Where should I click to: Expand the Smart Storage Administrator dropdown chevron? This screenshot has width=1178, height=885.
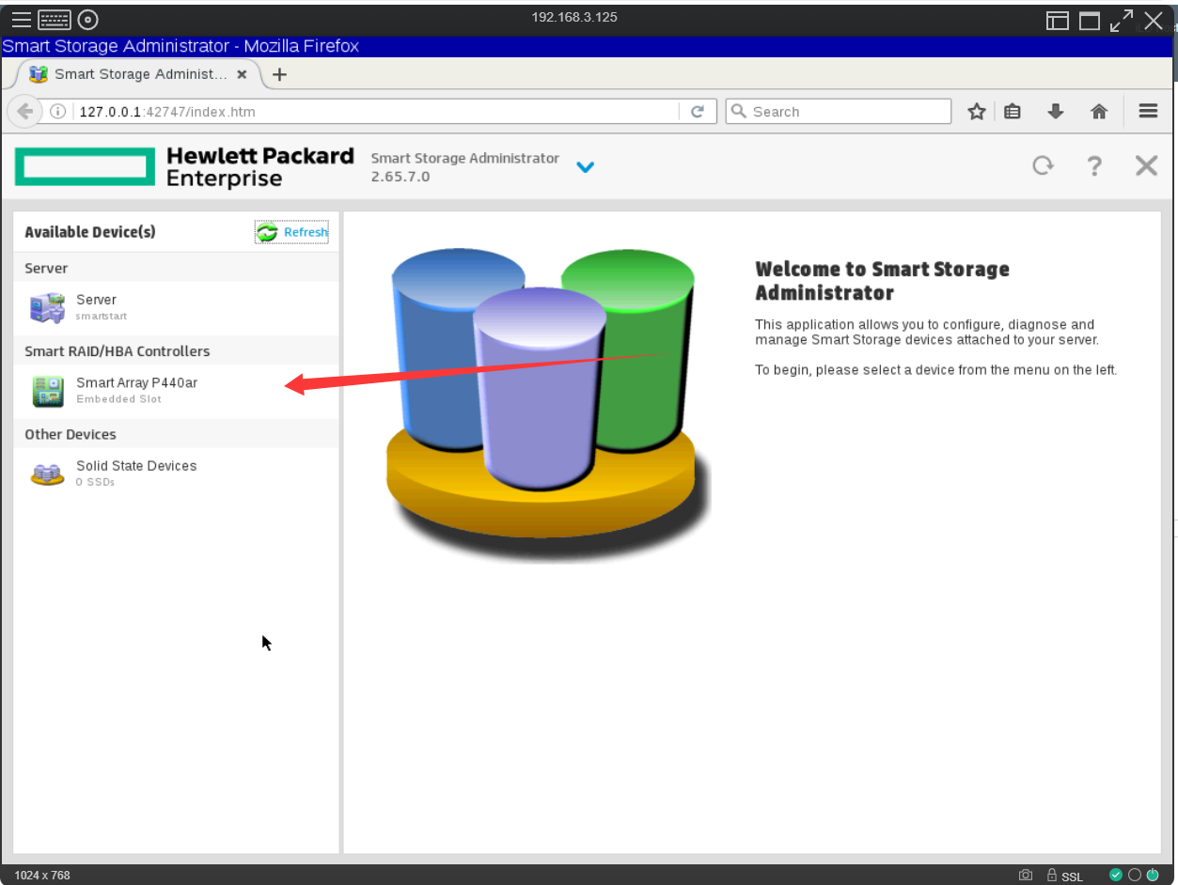pos(585,167)
